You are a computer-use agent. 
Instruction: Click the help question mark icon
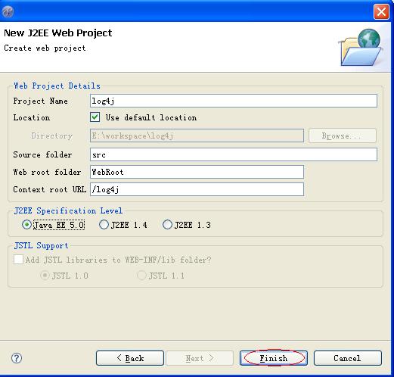click(17, 358)
